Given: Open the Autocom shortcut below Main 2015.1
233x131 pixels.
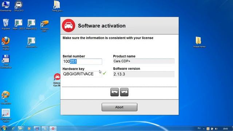Looking at the screenshot, I should click(x=31, y=42).
